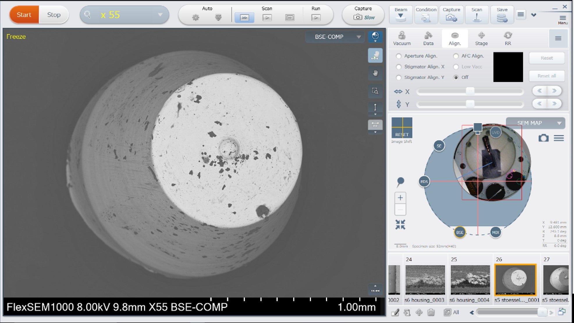Open the Beam control panel

point(401,15)
